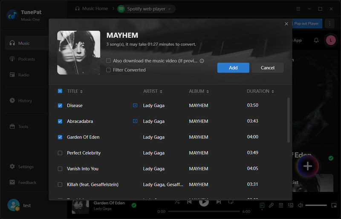
Task: Toggle the select-all checkbox in header
Action: [60, 91]
